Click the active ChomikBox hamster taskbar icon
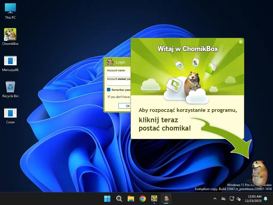 tap(166, 199)
